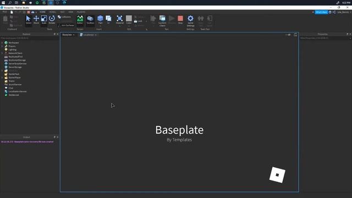This screenshot has width=352, height=198.
Task: Open the FILE menu
Action: click(4, 12)
